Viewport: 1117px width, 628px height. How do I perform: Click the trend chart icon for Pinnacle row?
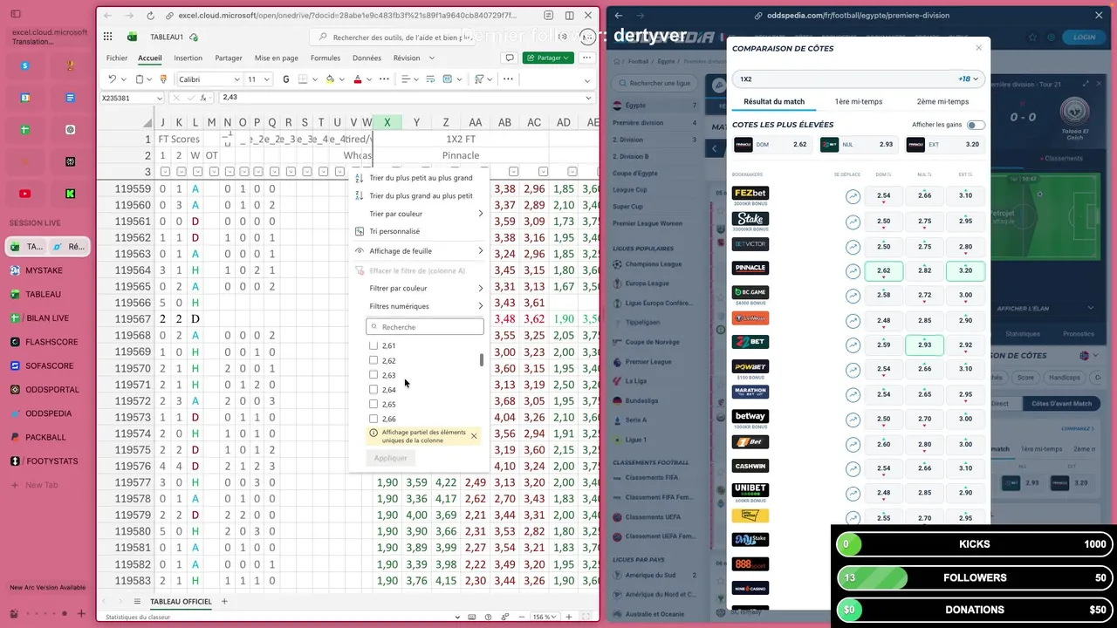(x=853, y=271)
